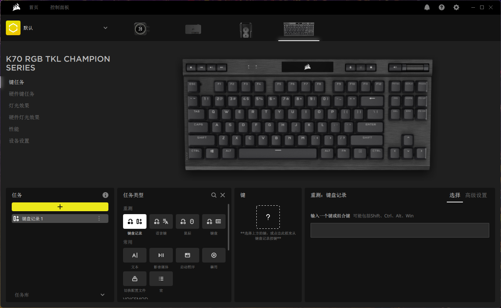Click the backspace key on the keyboard image
This screenshot has height=308, width=501.
click(372, 100)
